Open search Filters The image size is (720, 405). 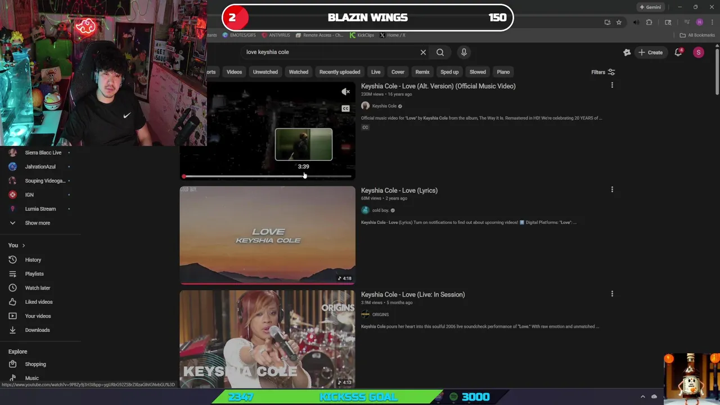(603, 72)
